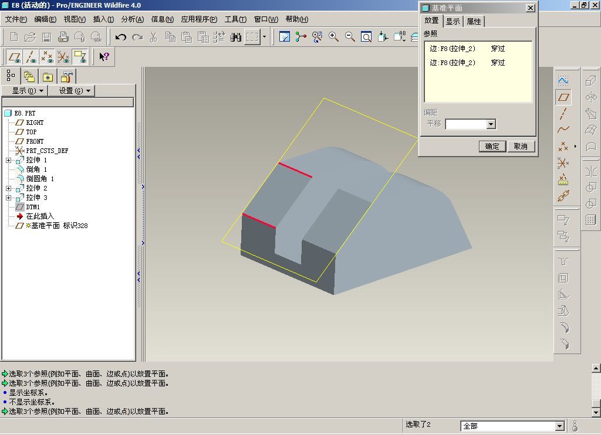The width and height of the screenshot is (601, 435).
Task: Click the Shell tool icon
Action: (563, 278)
